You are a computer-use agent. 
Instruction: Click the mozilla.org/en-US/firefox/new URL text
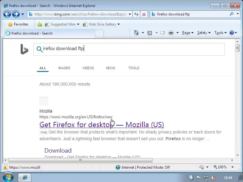76,117
